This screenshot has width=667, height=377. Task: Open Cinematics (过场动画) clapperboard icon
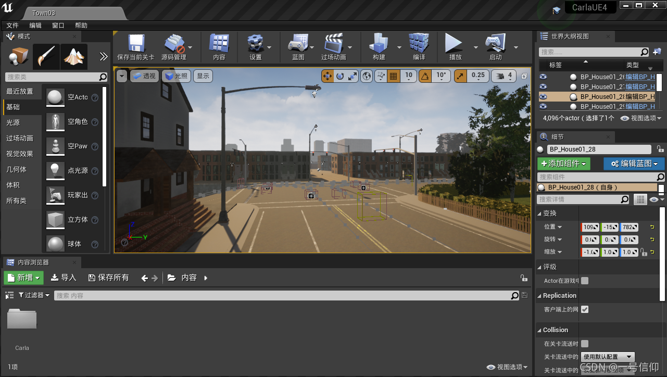(333, 44)
